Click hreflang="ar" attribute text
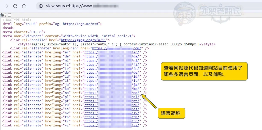The image size is (262, 130). 58,52
